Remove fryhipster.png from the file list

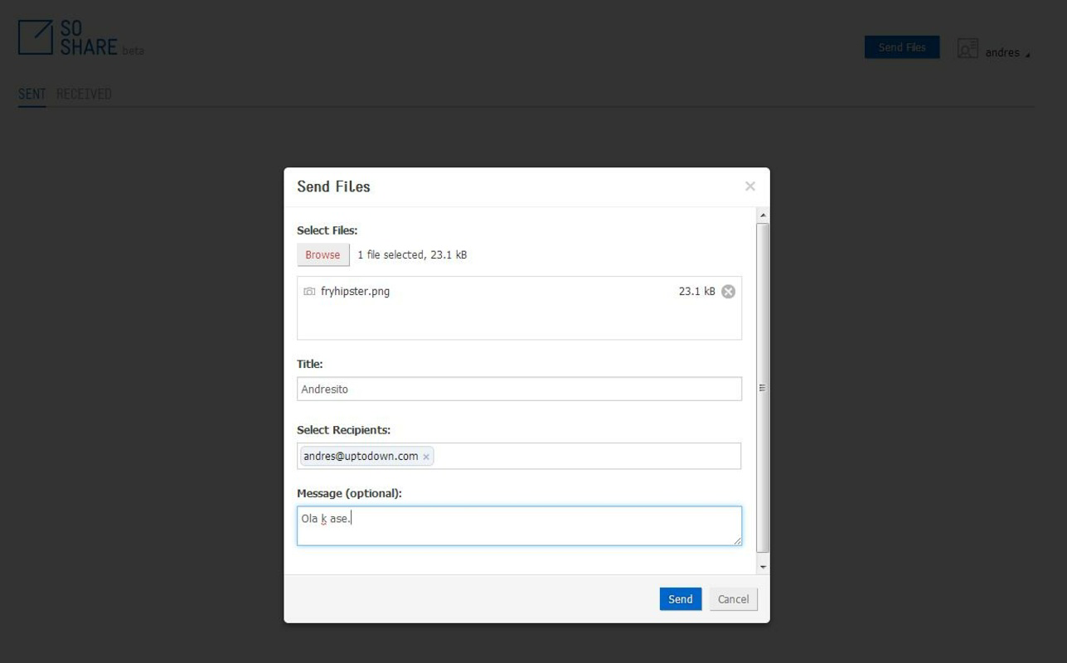click(728, 292)
